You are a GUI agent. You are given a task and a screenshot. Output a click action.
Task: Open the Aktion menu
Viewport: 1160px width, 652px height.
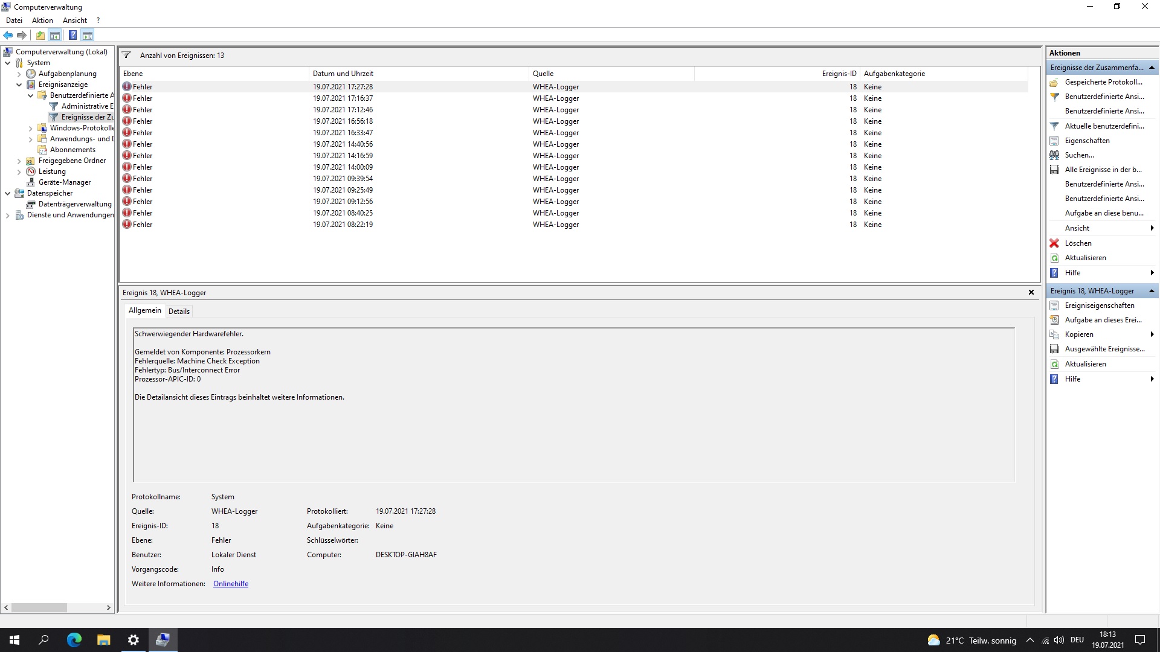(42, 21)
